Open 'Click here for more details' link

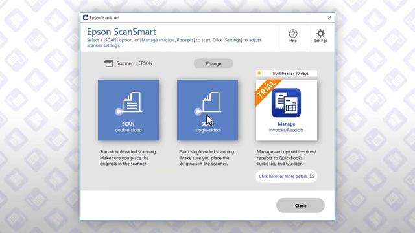tap(287, 176)
